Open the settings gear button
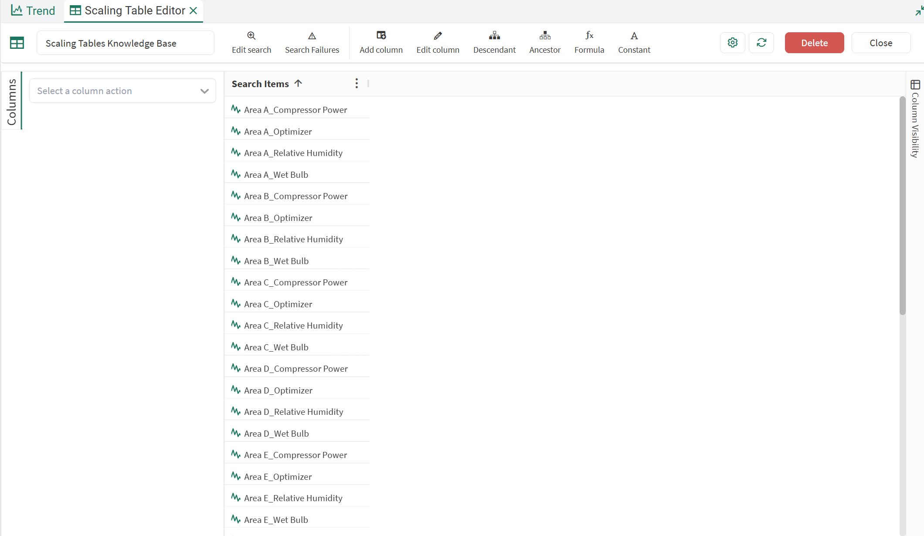This screenshot has height=536, width=924. (x=733, y=43)
